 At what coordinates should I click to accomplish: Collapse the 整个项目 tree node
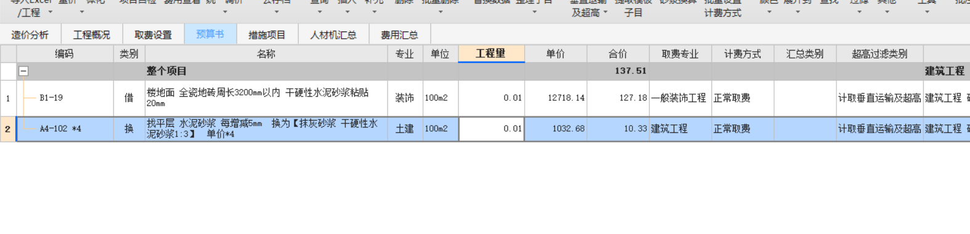(x=23, y=71)
